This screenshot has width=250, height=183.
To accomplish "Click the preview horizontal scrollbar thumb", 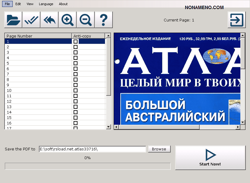I will [159, 127].
